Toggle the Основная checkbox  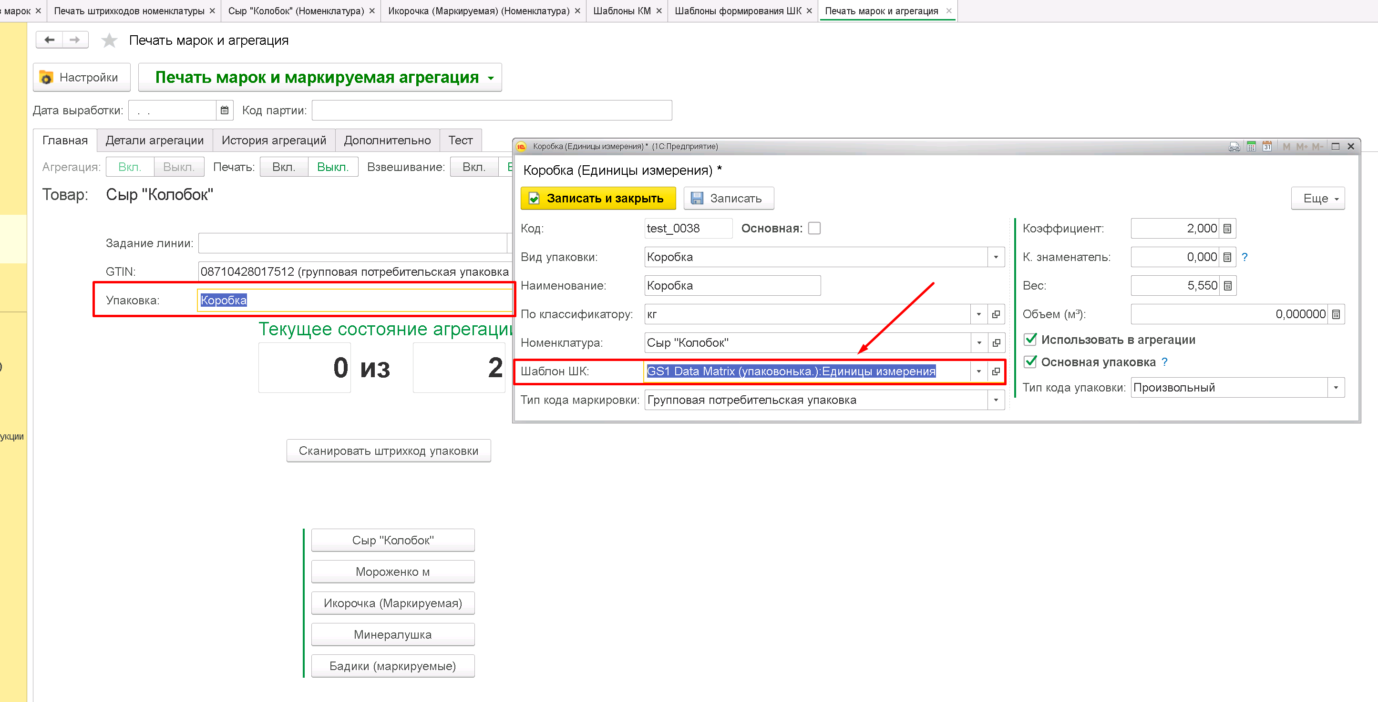[814, 229]
